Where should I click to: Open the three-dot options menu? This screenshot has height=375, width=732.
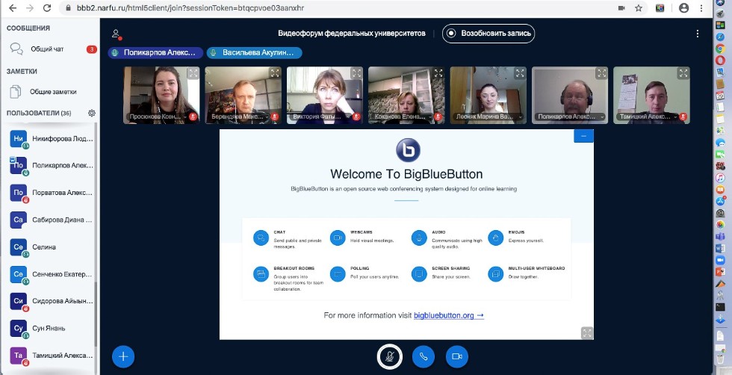tap(698, 34)
